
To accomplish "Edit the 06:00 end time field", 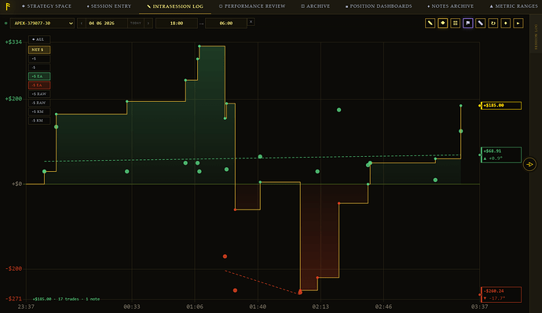I will click(226, 23).
